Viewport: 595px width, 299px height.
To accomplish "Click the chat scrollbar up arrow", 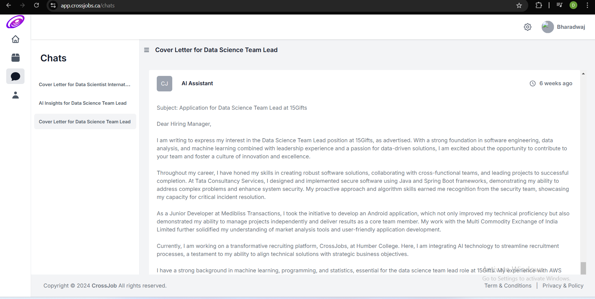I will (x=583, y=74).
